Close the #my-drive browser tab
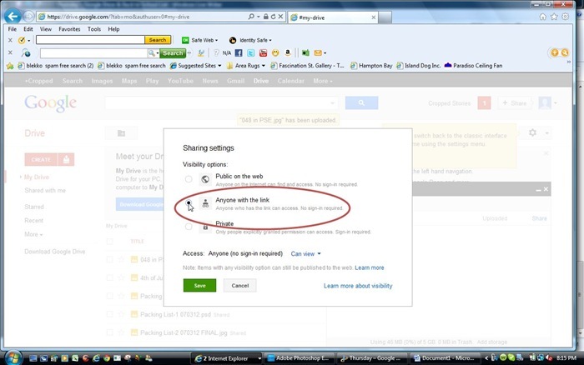This screenshot has width=584, height=365. 374,17
